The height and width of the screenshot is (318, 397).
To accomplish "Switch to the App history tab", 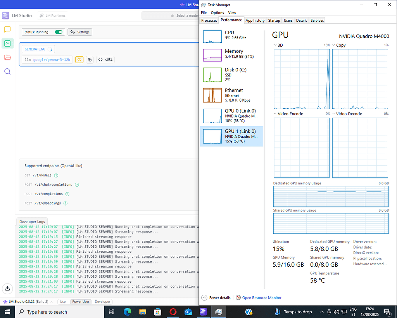I will (255, 20).
